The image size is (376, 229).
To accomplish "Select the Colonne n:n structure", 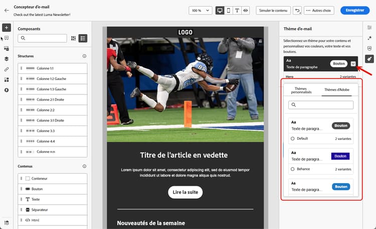I will pyautogui.click(x=53, y=152).
